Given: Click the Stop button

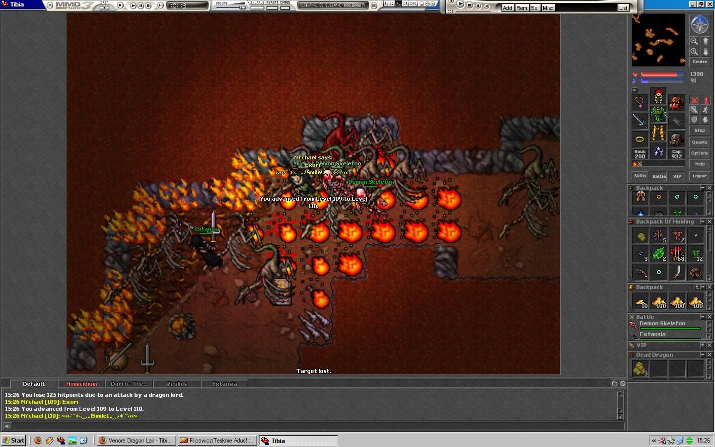Looking at the screenshot, I should pyautogui.click(x=700, y=130).
